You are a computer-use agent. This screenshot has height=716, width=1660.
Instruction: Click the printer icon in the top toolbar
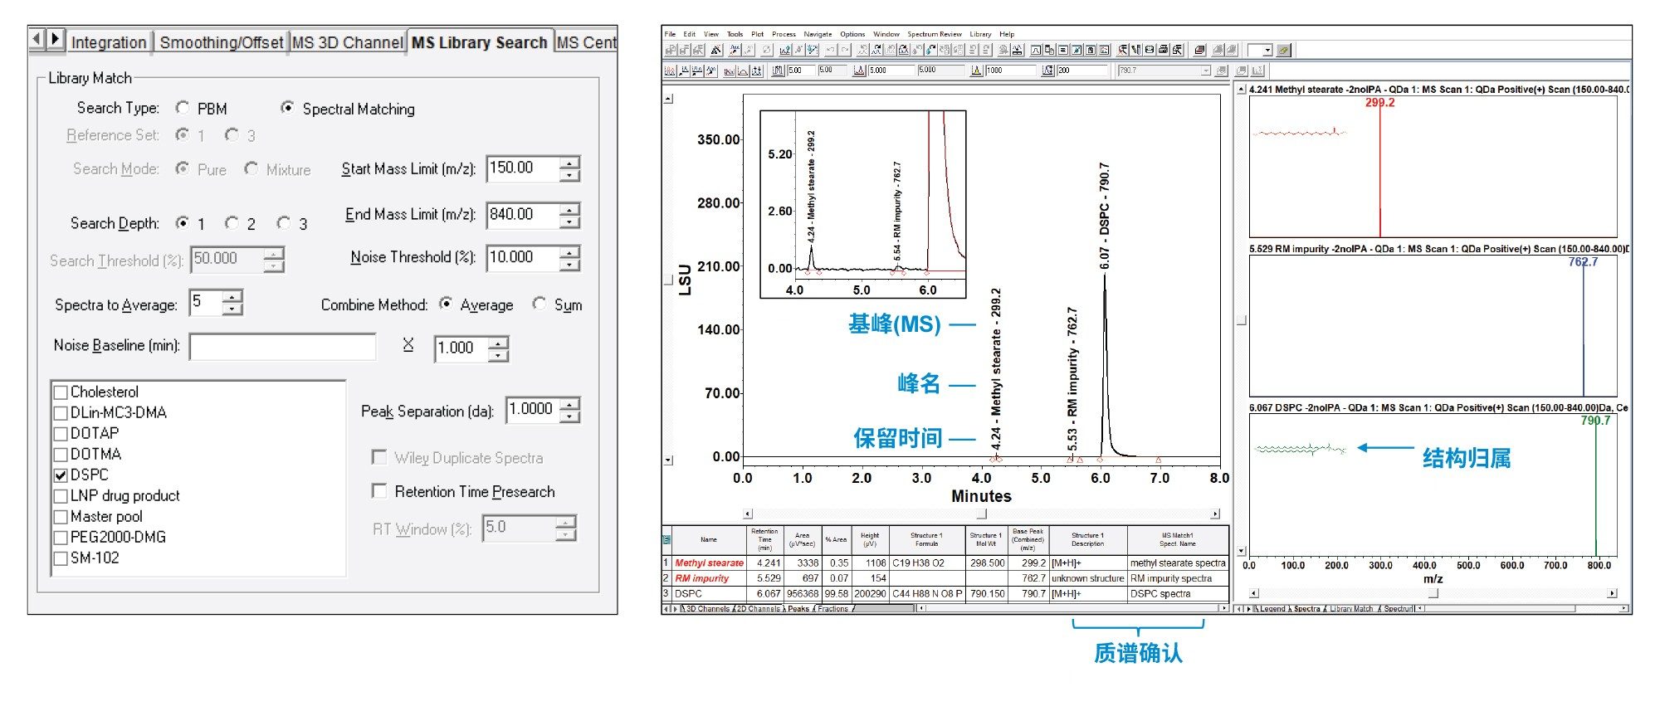pos(1163,50)
